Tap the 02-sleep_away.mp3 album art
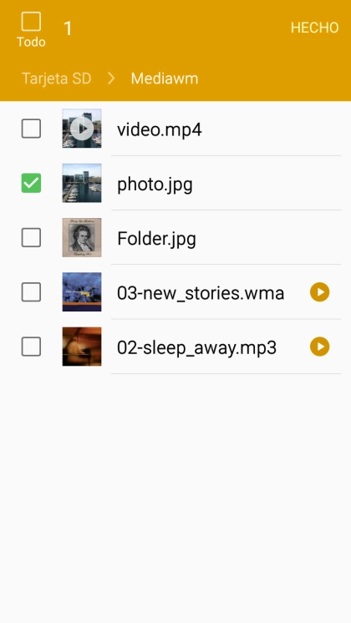Screen dimensions: 351x623 [x=82, y=347]
